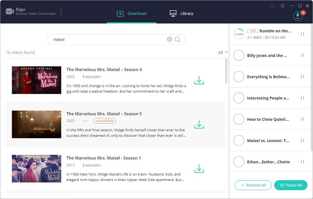Click Pause All button
Screen dimensions: 313x199
pyautogui.click(x=291, y=185)
